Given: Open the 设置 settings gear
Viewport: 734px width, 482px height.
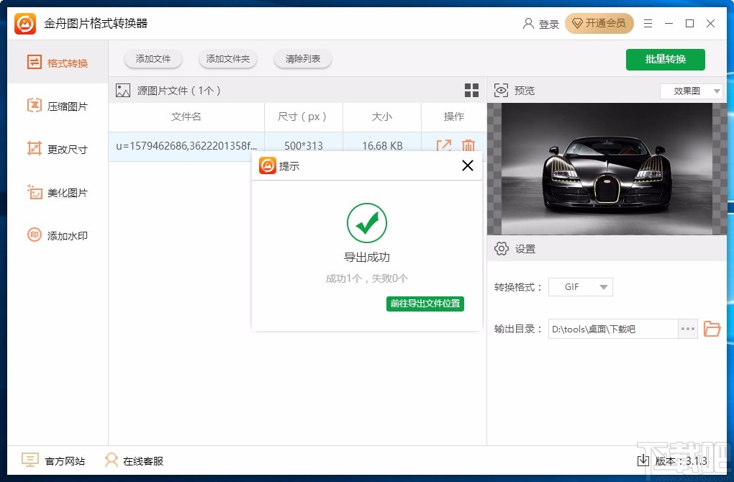Looking at the screenshot, I should [502, 248].
